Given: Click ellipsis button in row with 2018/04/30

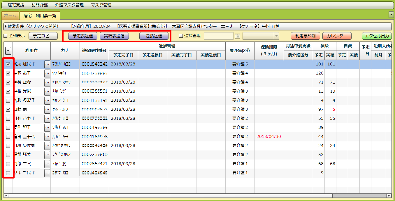Looking at the screenshot, I should [x=47, y=137].
